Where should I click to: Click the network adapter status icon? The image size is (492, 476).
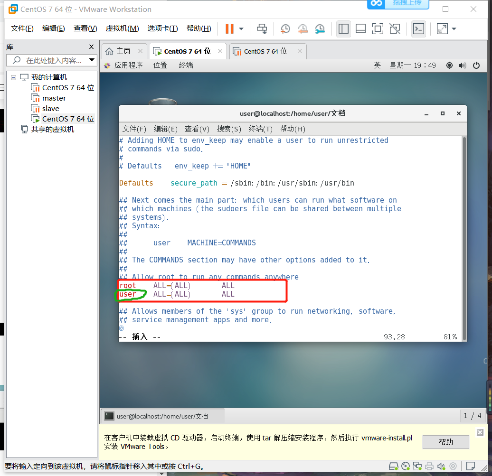coord(417,467)
